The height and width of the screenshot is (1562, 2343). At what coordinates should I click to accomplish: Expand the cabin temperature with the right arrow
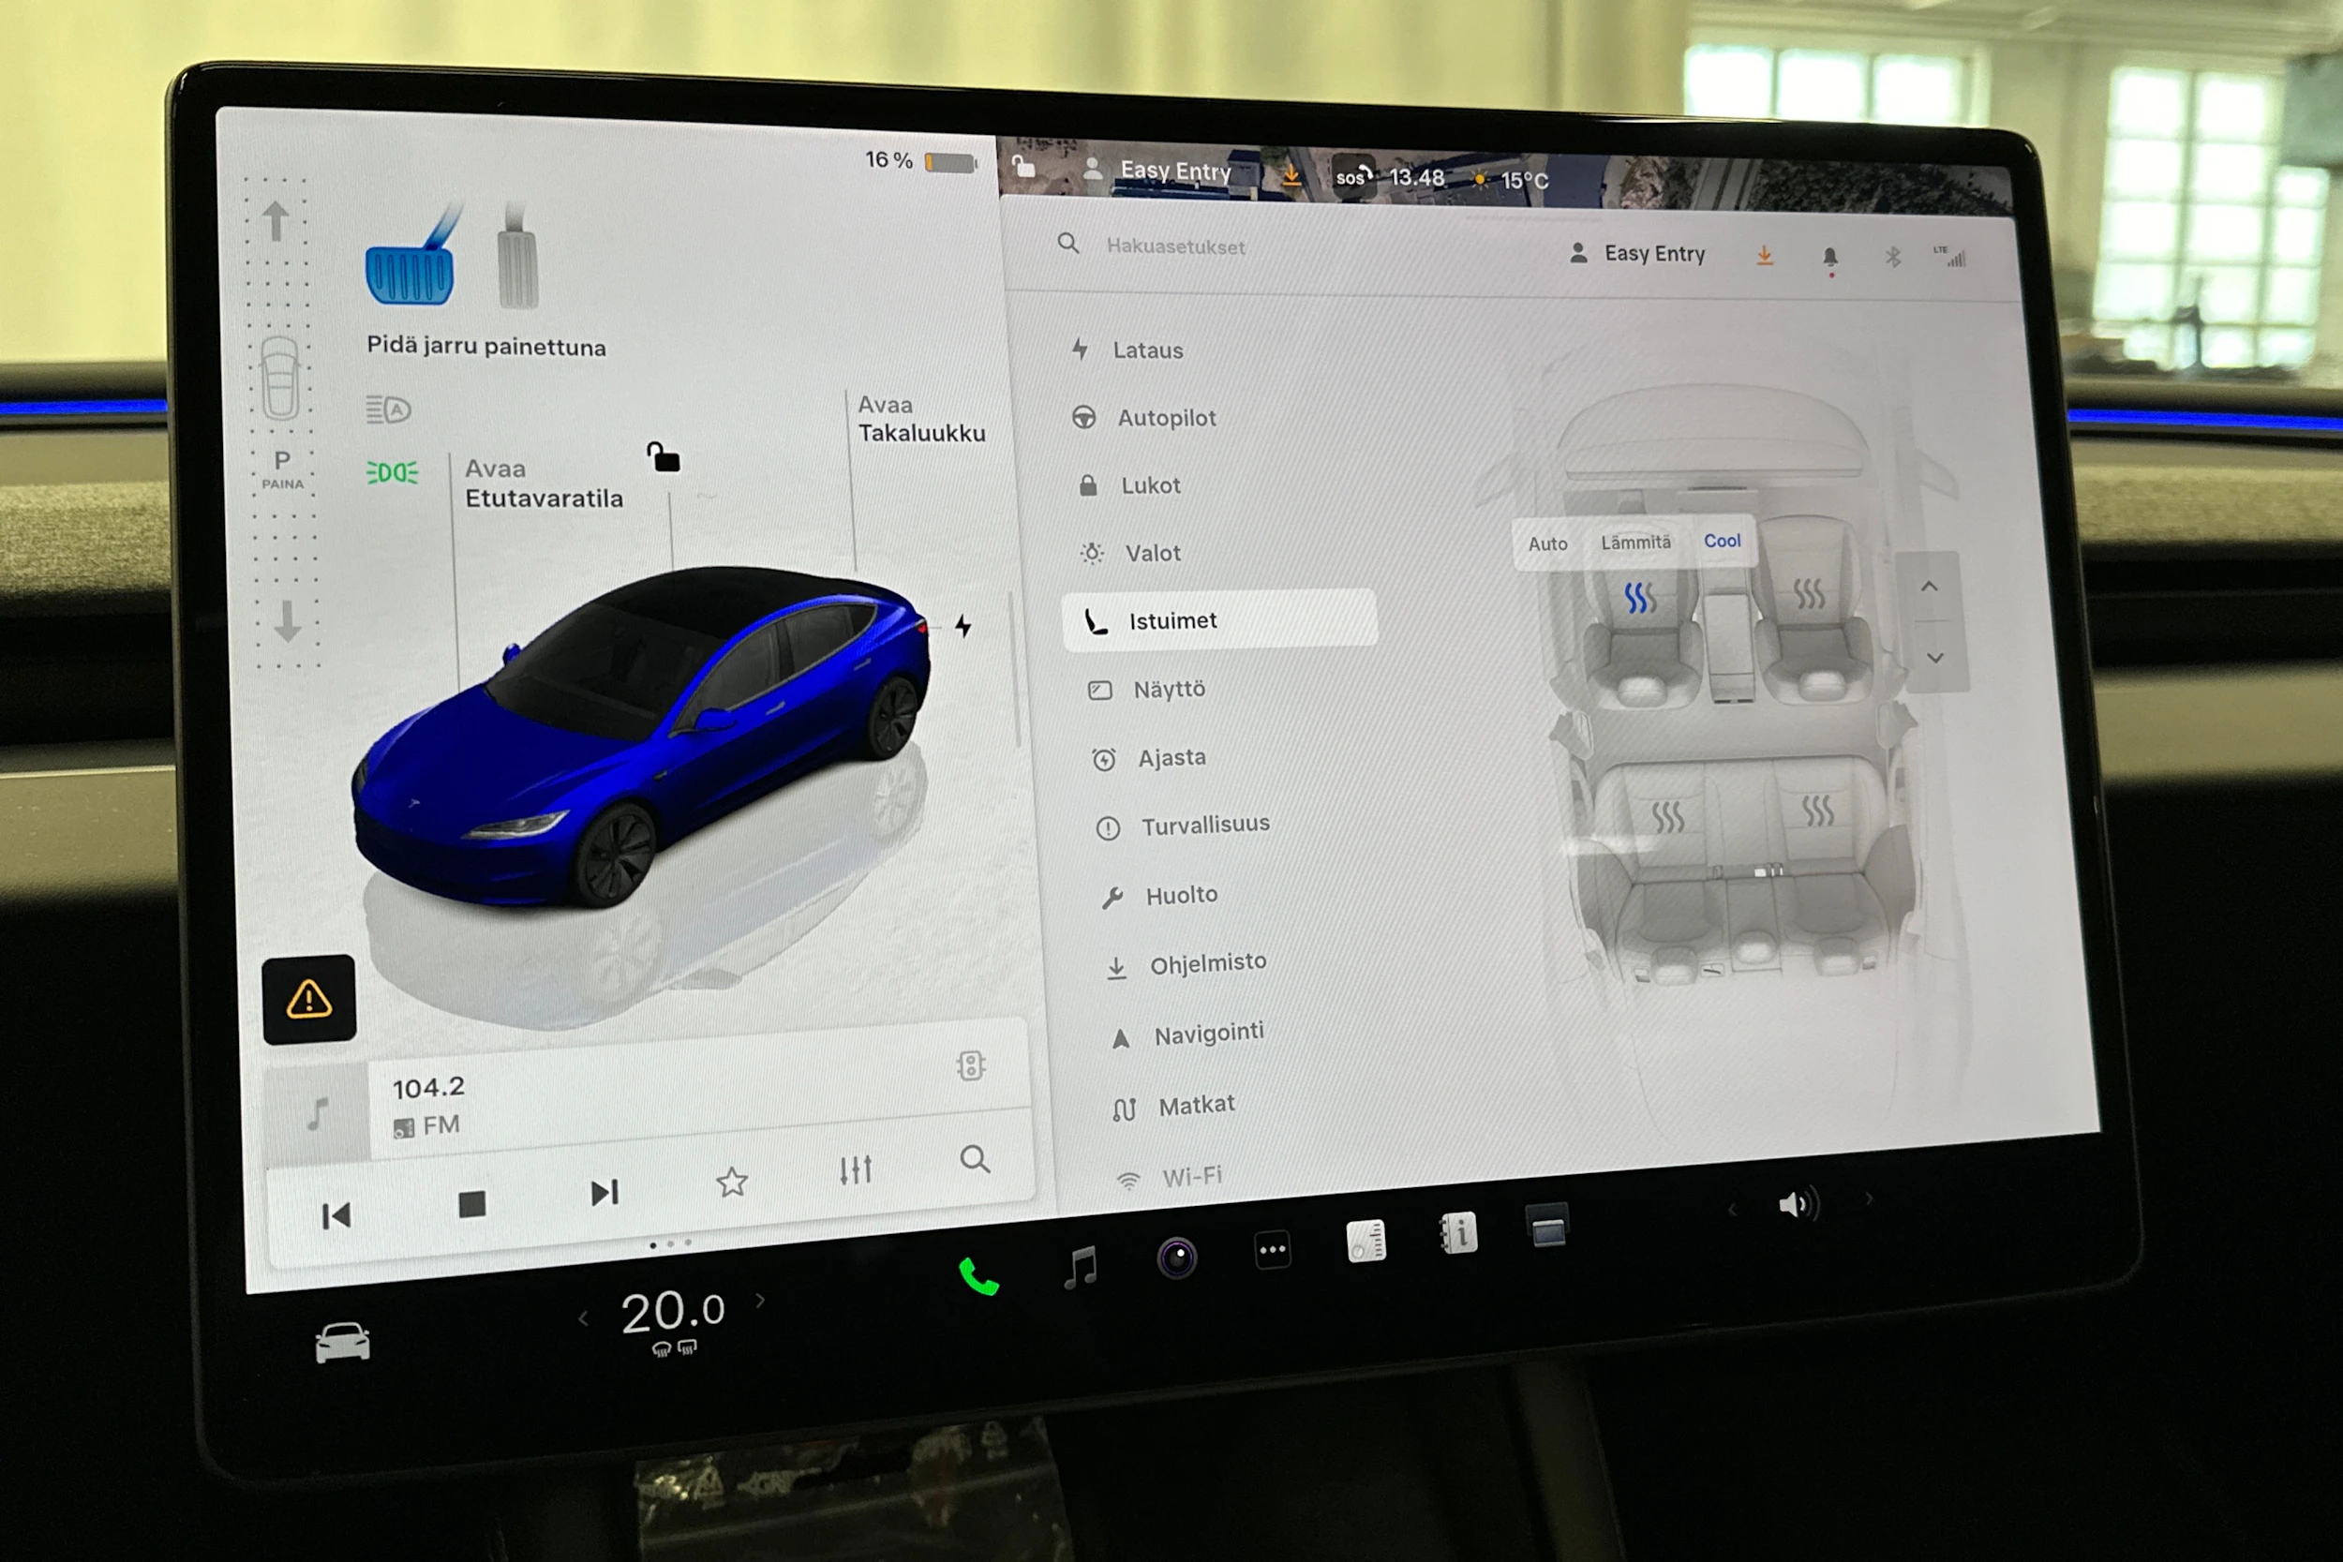click(x=760, y=1300)
